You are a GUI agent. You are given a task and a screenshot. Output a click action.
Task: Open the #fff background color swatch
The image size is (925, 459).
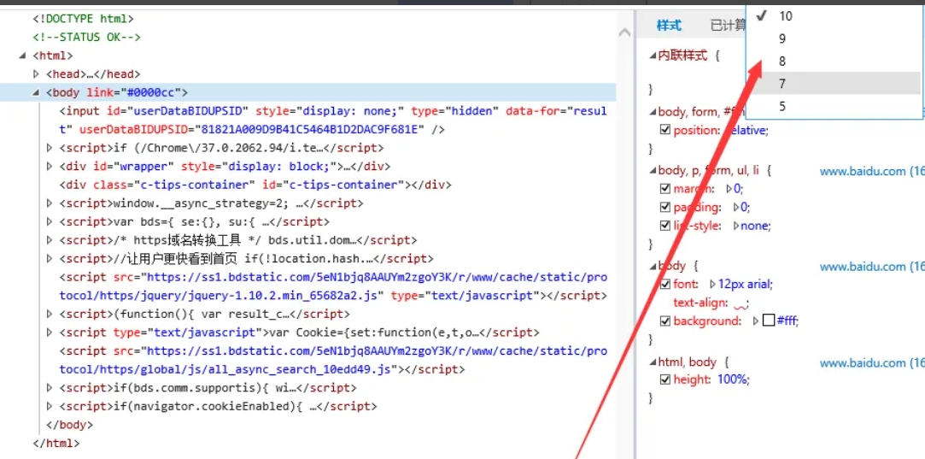[x=768, y=321]
